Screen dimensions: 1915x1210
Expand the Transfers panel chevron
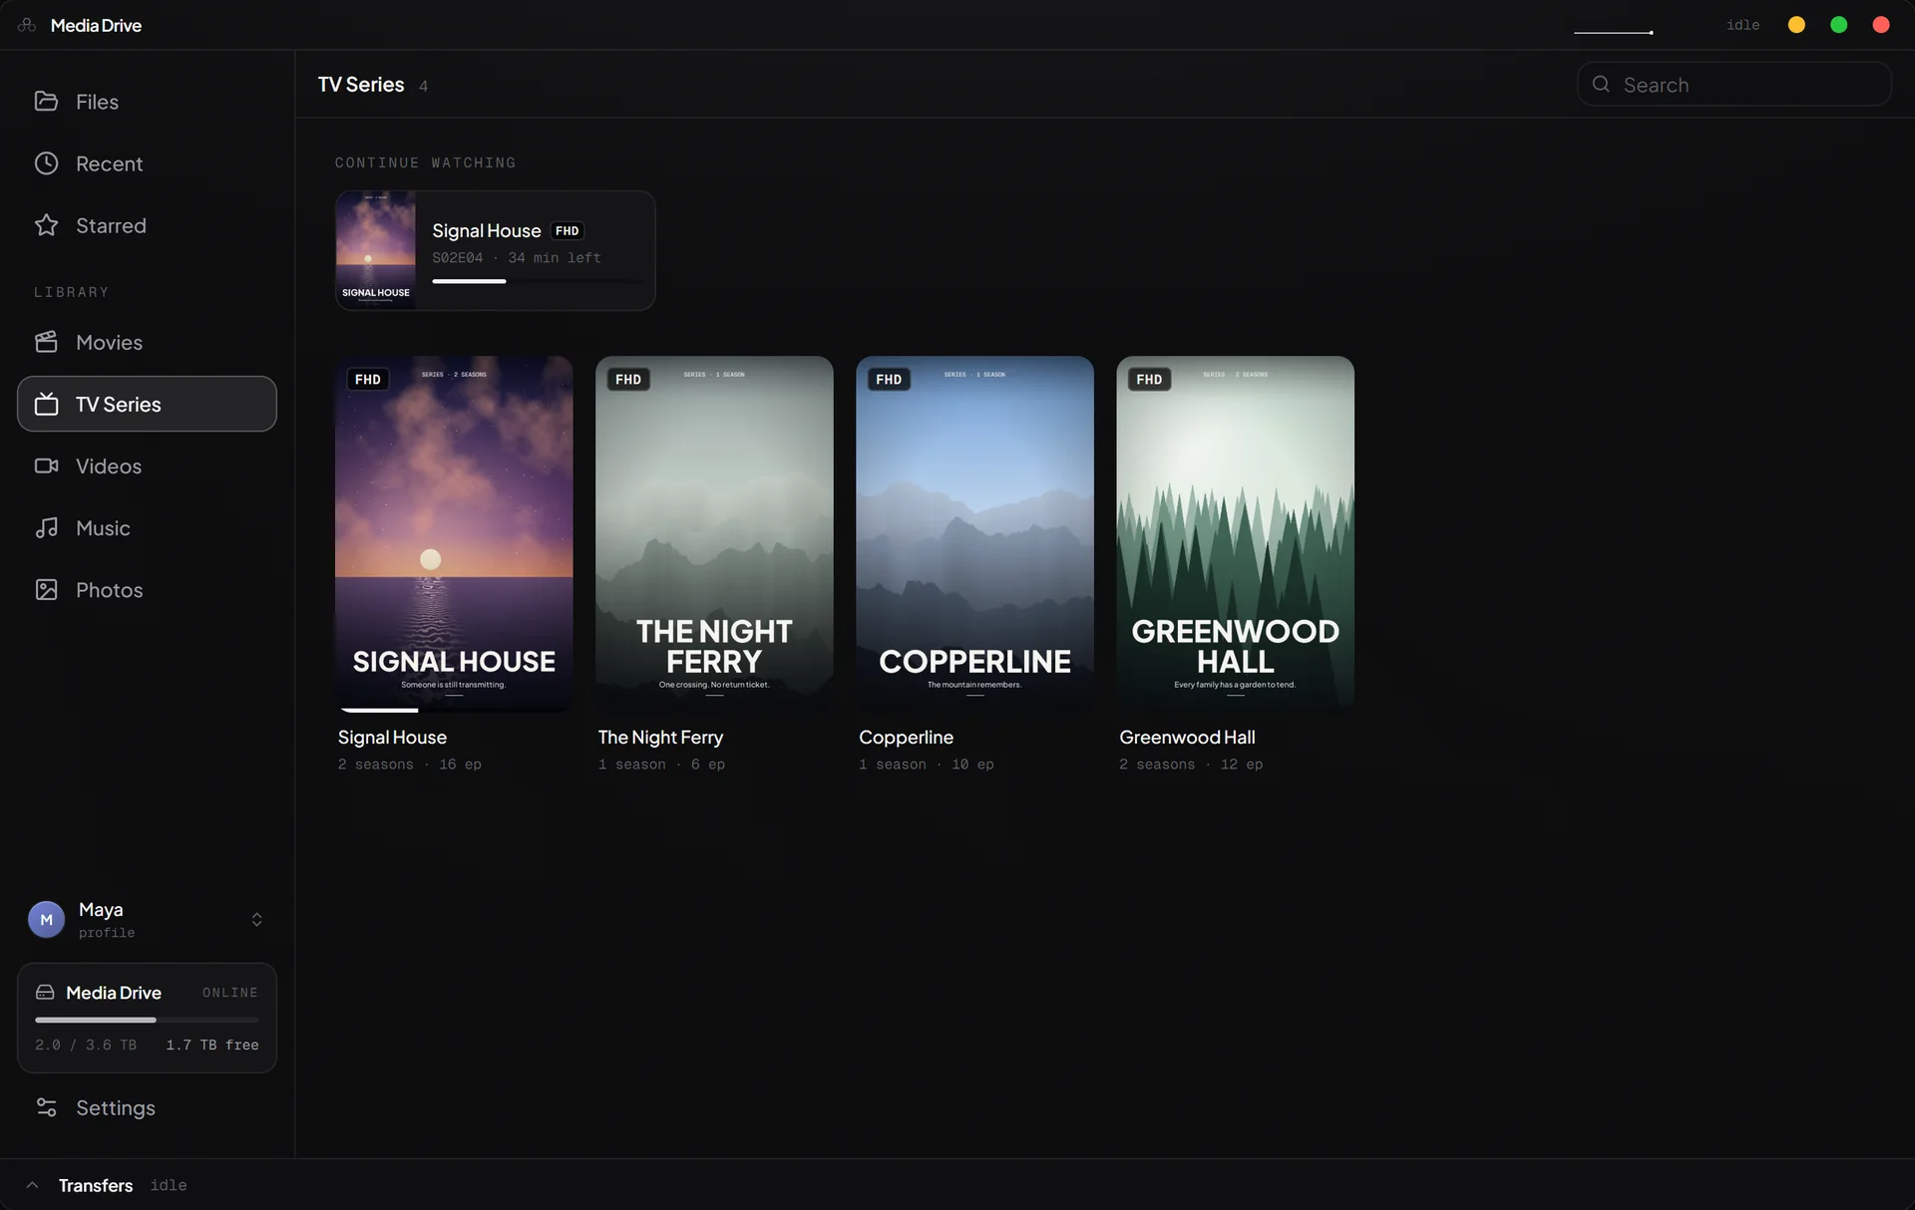(x=32, y=1185)
